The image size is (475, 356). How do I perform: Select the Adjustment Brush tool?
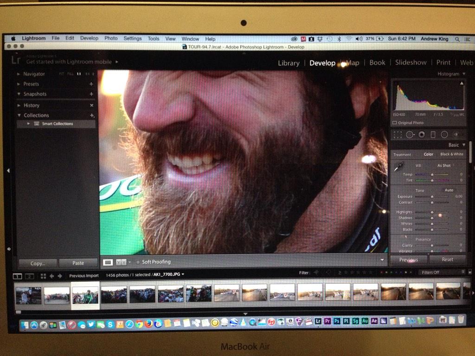(456, 134)
